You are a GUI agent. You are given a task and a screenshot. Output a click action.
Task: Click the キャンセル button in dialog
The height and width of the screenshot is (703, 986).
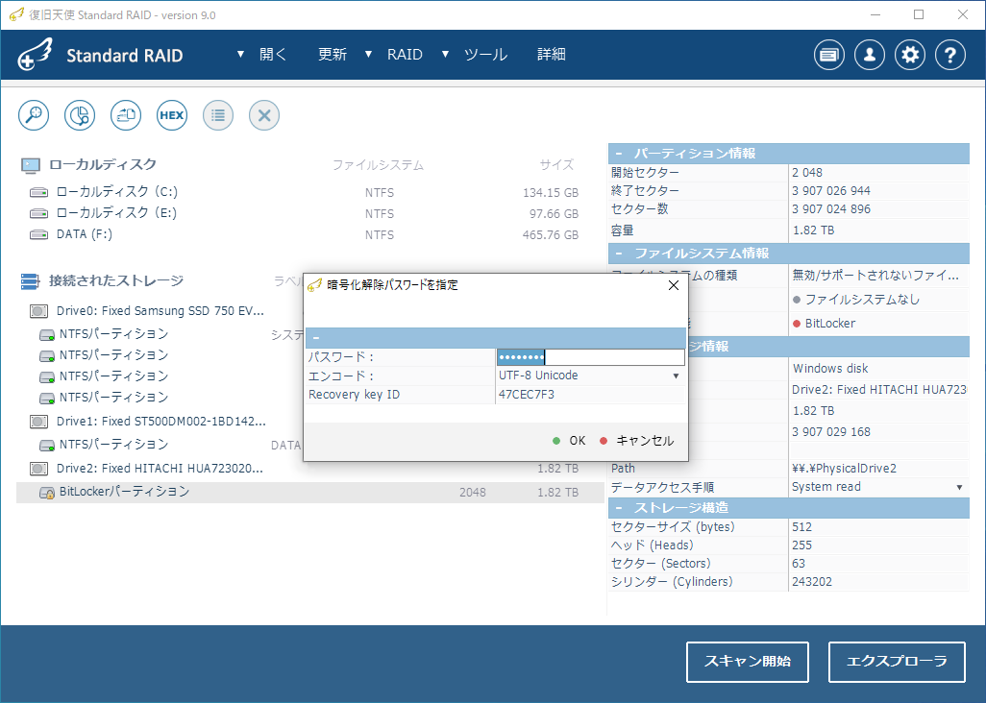637,441
